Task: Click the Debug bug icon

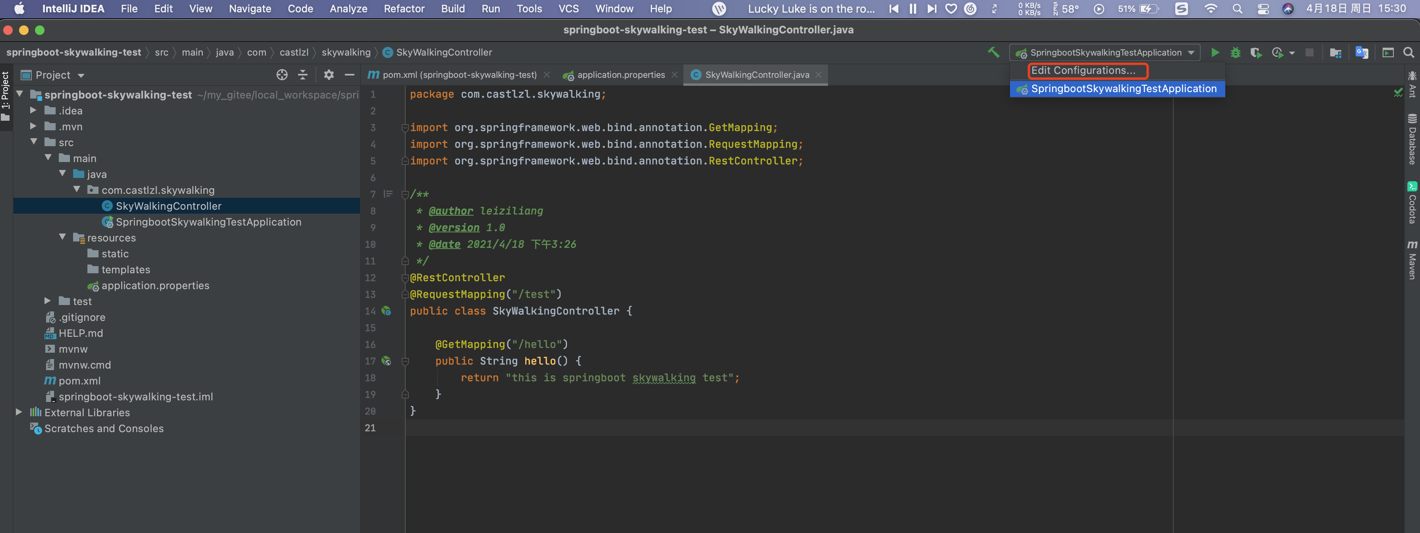Action: (x=1235, y=52)
